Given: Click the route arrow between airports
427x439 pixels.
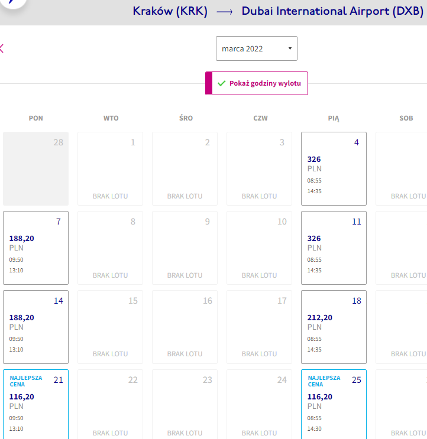Looking at the screenshot, I should click(x=225, y=12).
